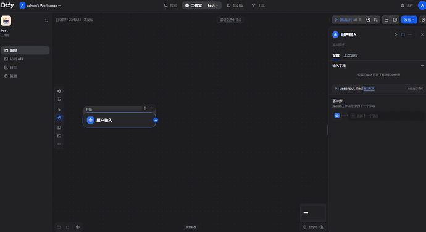Open the admin's Workspace dropdown
The height and width of the screenshot is (232, 426).
(40, 6)
